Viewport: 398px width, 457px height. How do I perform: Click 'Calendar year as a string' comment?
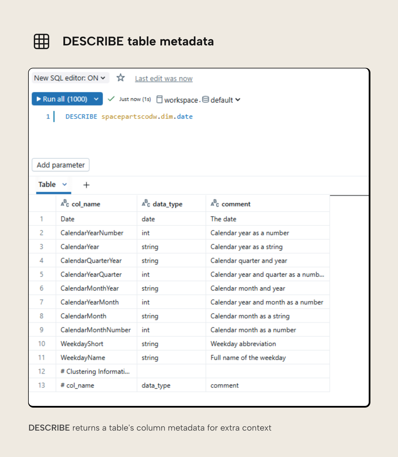(268, 247)
